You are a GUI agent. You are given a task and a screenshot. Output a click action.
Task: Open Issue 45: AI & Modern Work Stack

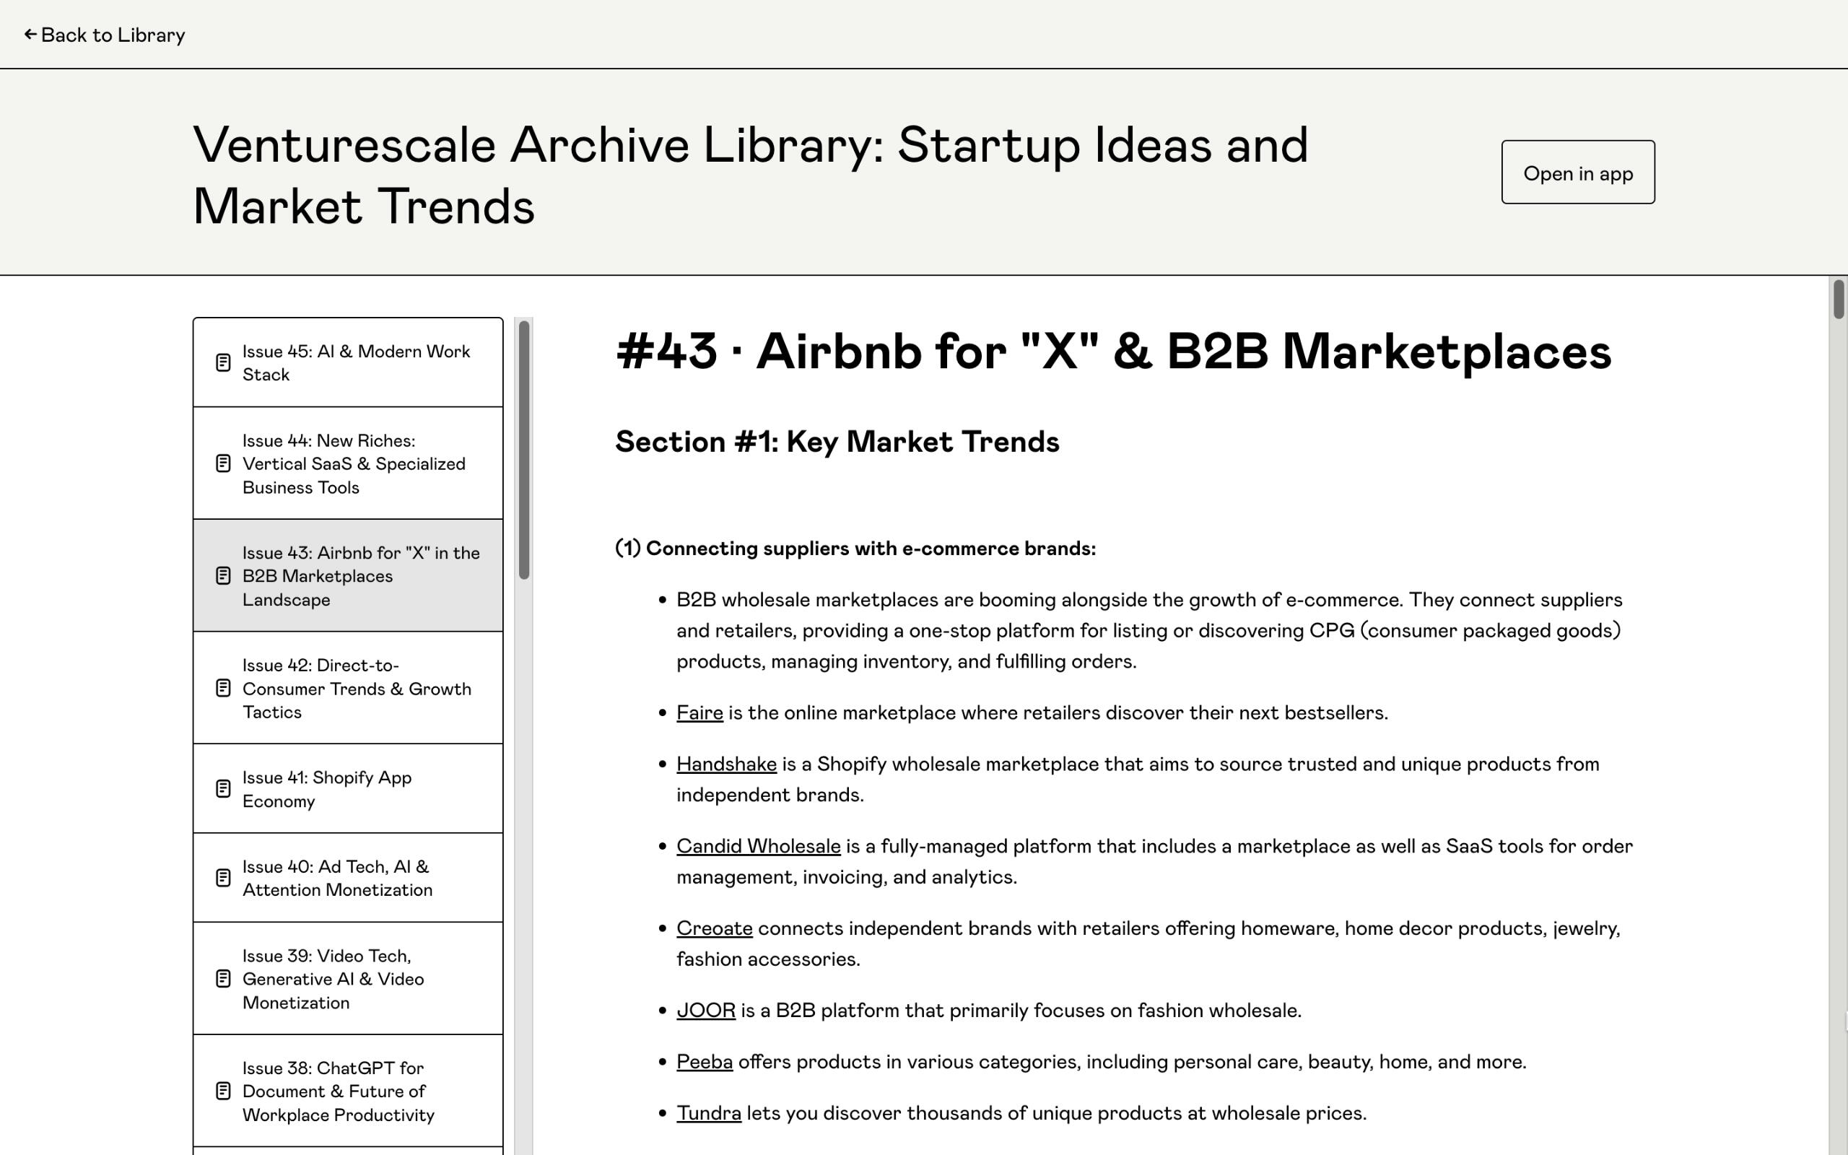(356, 363)
